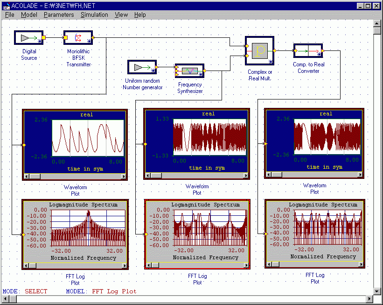Click left arrow of first waveform plot scrollbar
Image resolution: width=383 pixels, height=305 pixels.
(x=27, y=177)
